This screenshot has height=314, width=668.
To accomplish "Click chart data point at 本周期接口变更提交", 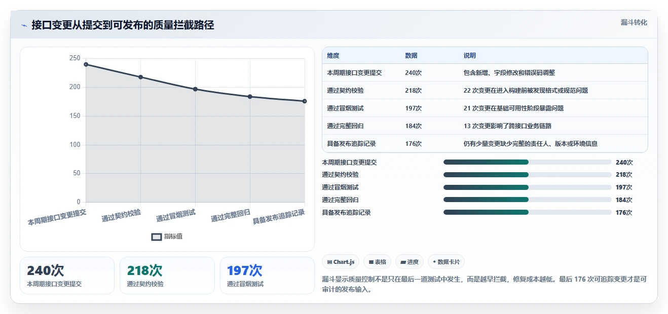I will tap(86, 64).
